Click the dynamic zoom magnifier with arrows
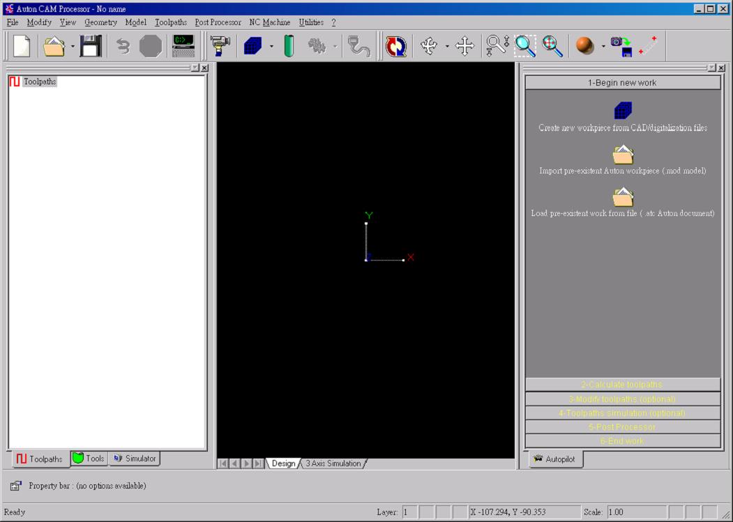The height and width of the screenshot is (522, 733). (x=497, y=46)
